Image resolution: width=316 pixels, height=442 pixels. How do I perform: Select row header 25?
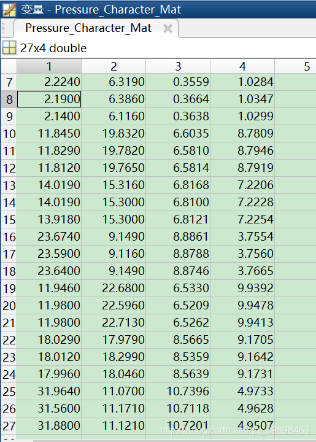coord(9,392)
